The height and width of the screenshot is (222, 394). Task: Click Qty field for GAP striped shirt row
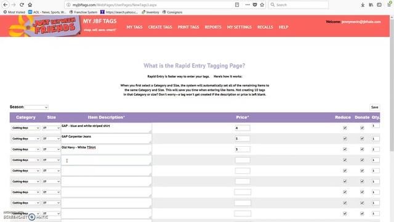click(x=376, y=126)
